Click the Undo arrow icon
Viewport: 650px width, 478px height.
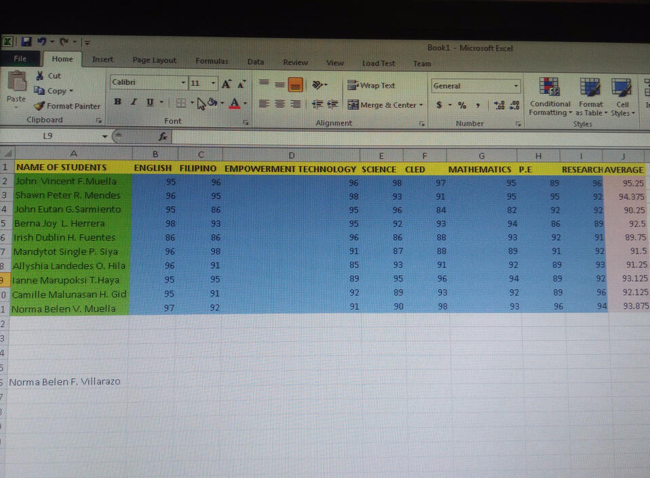[x=42, y=41]
